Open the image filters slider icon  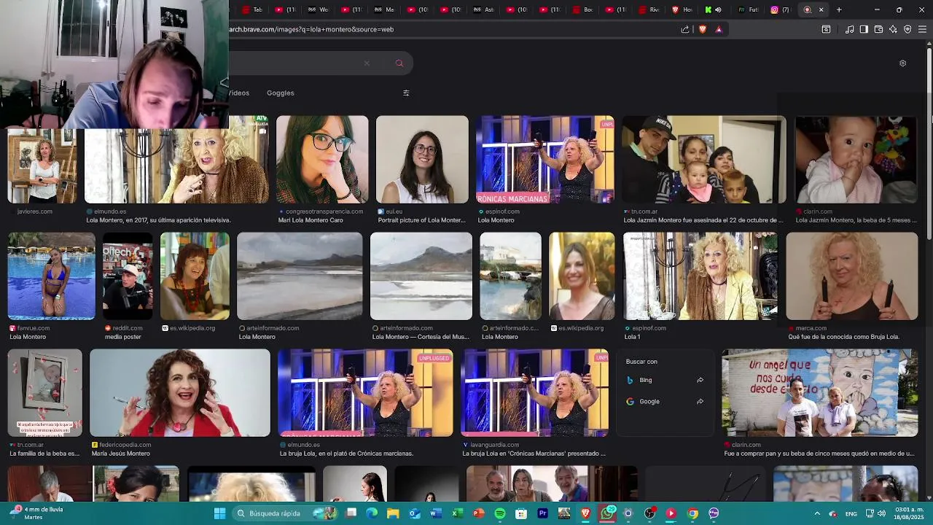pyautogui.click(x=406, y=93)
